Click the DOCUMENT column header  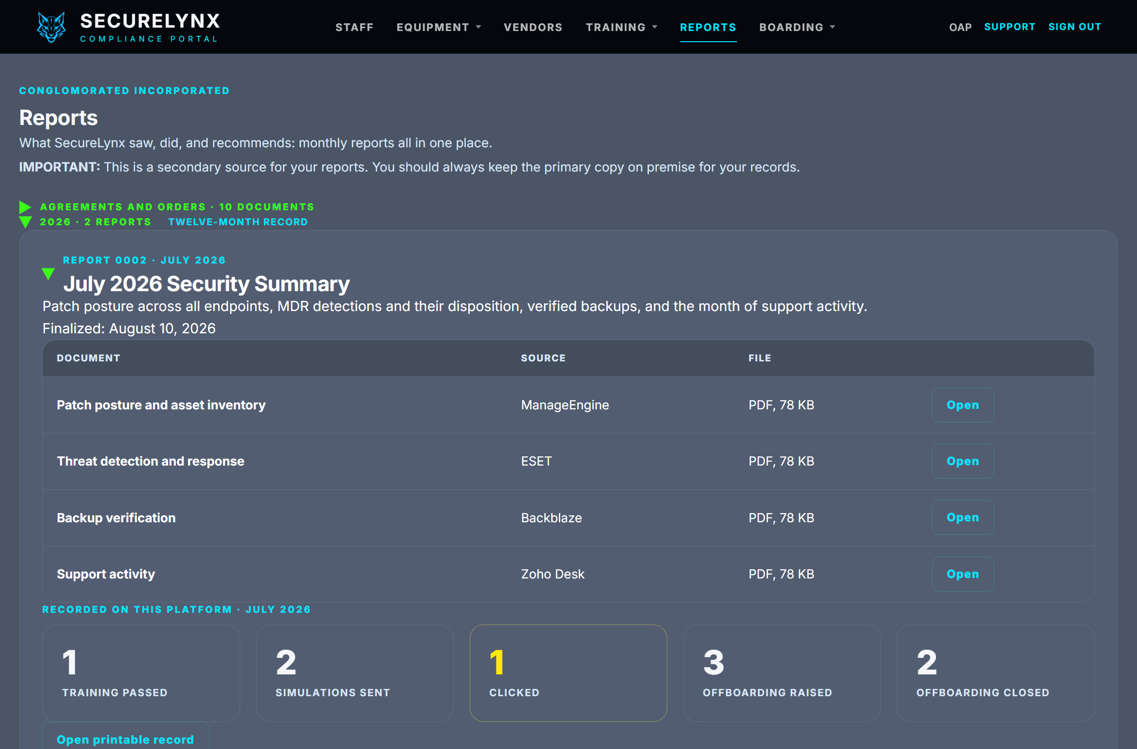click(89, 358)
